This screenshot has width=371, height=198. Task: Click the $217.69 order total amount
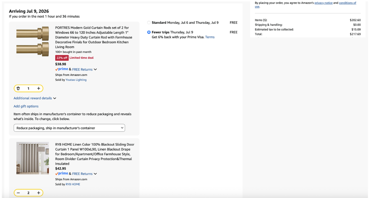355,34
